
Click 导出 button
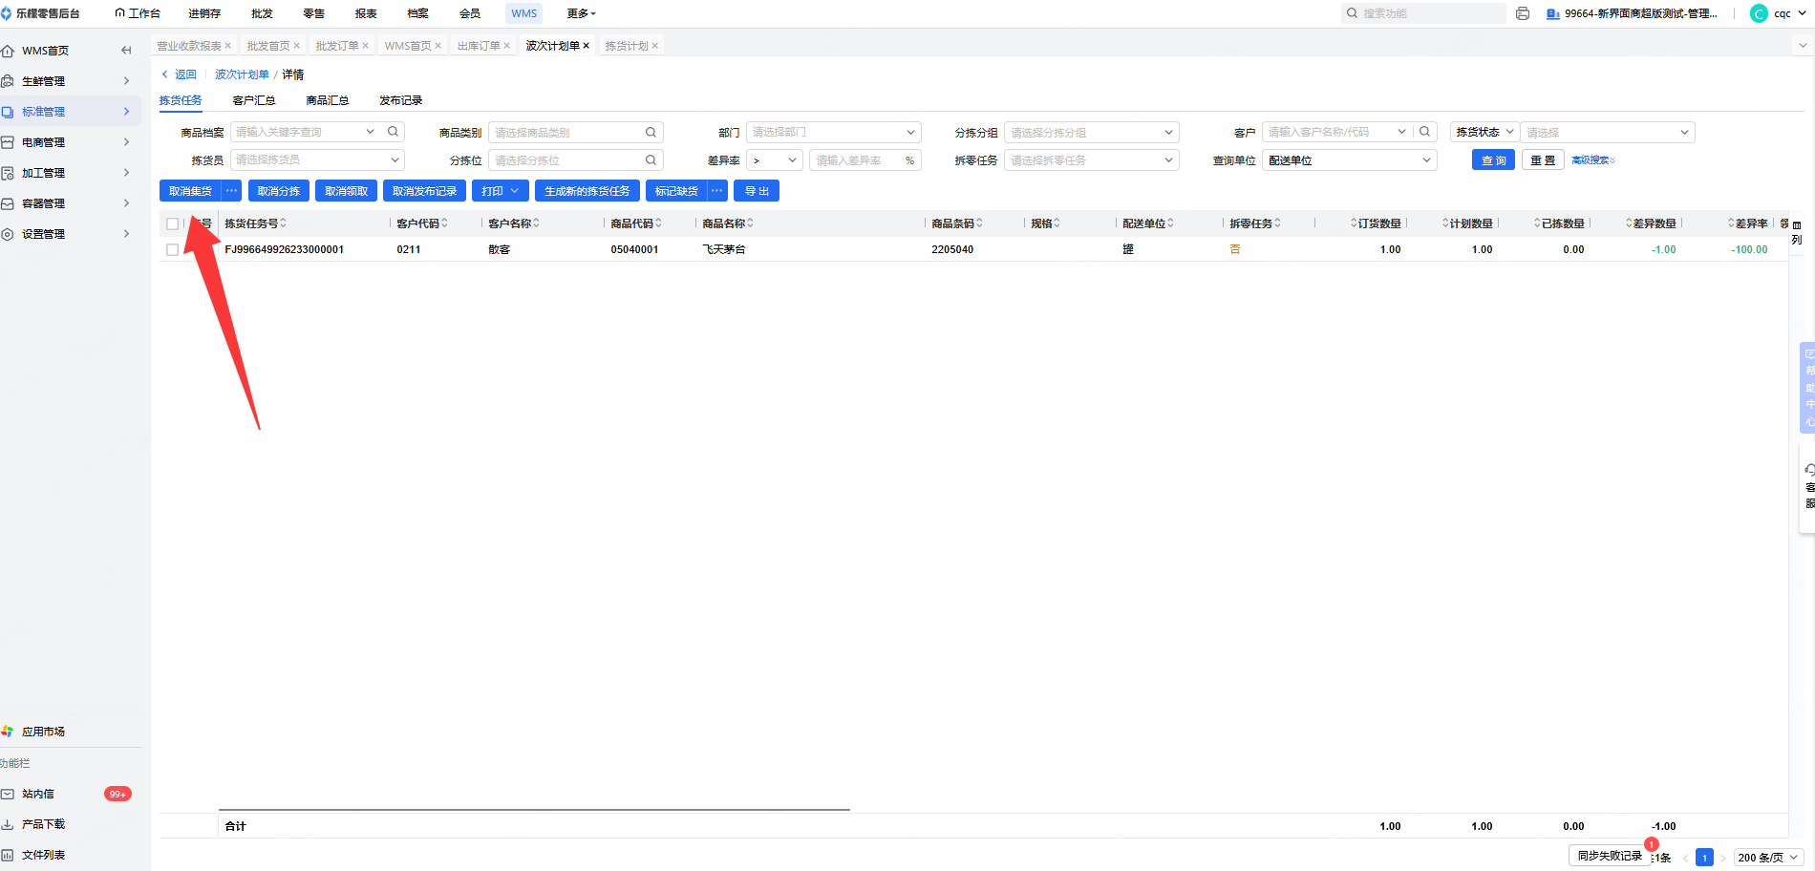pos(757,191)
